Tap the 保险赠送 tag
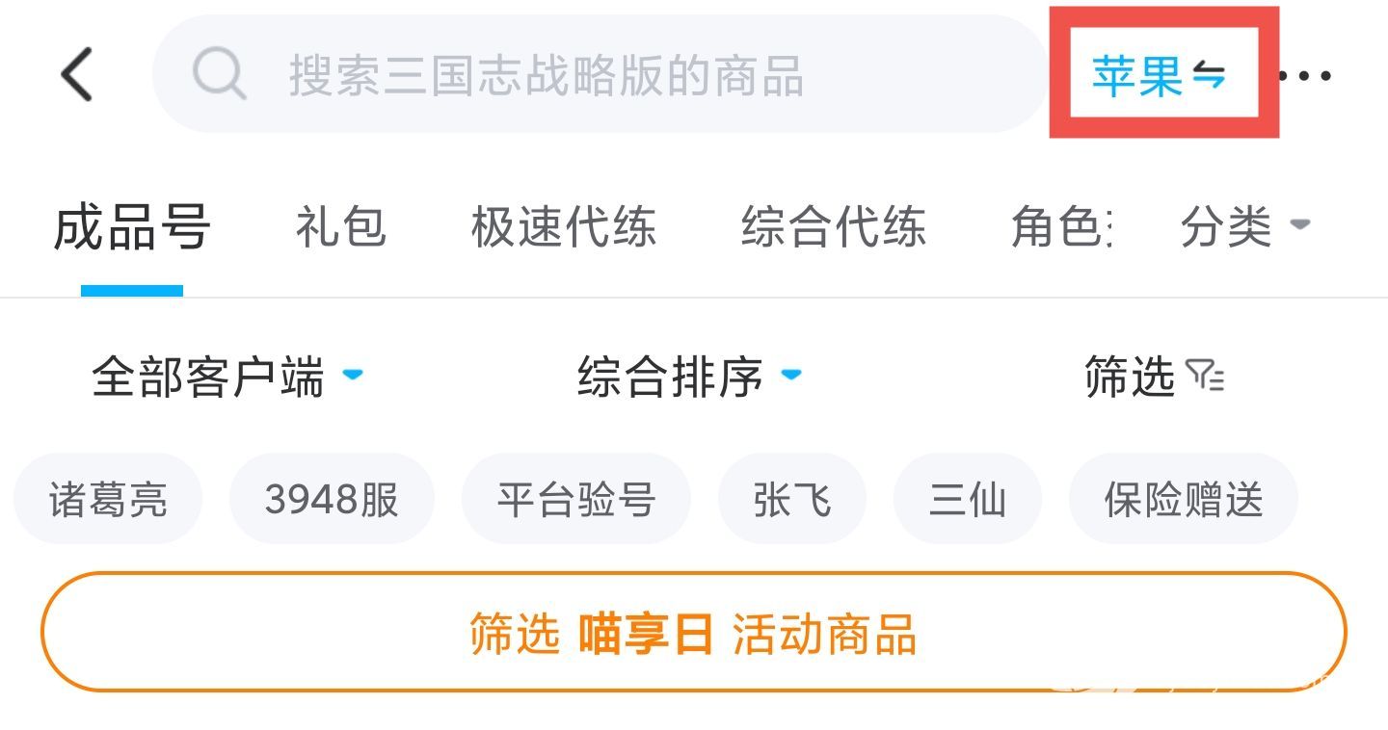 click(x=1183, y=500)
